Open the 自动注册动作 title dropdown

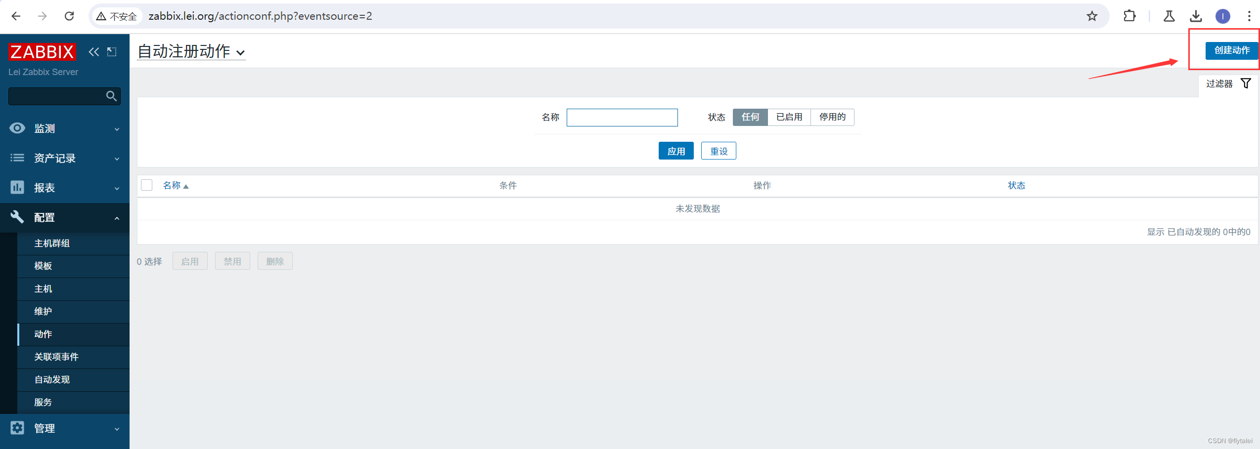point(191,51)
